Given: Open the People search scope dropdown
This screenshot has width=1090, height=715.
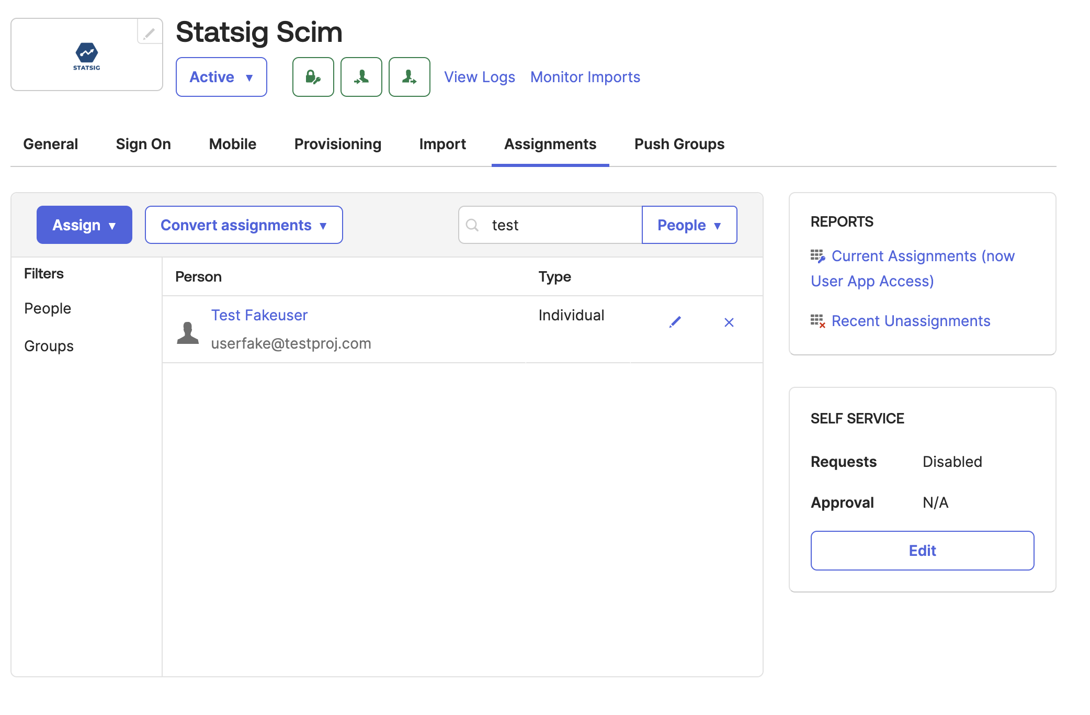Looking at the screenshot, I should click(x=689, y=225).
